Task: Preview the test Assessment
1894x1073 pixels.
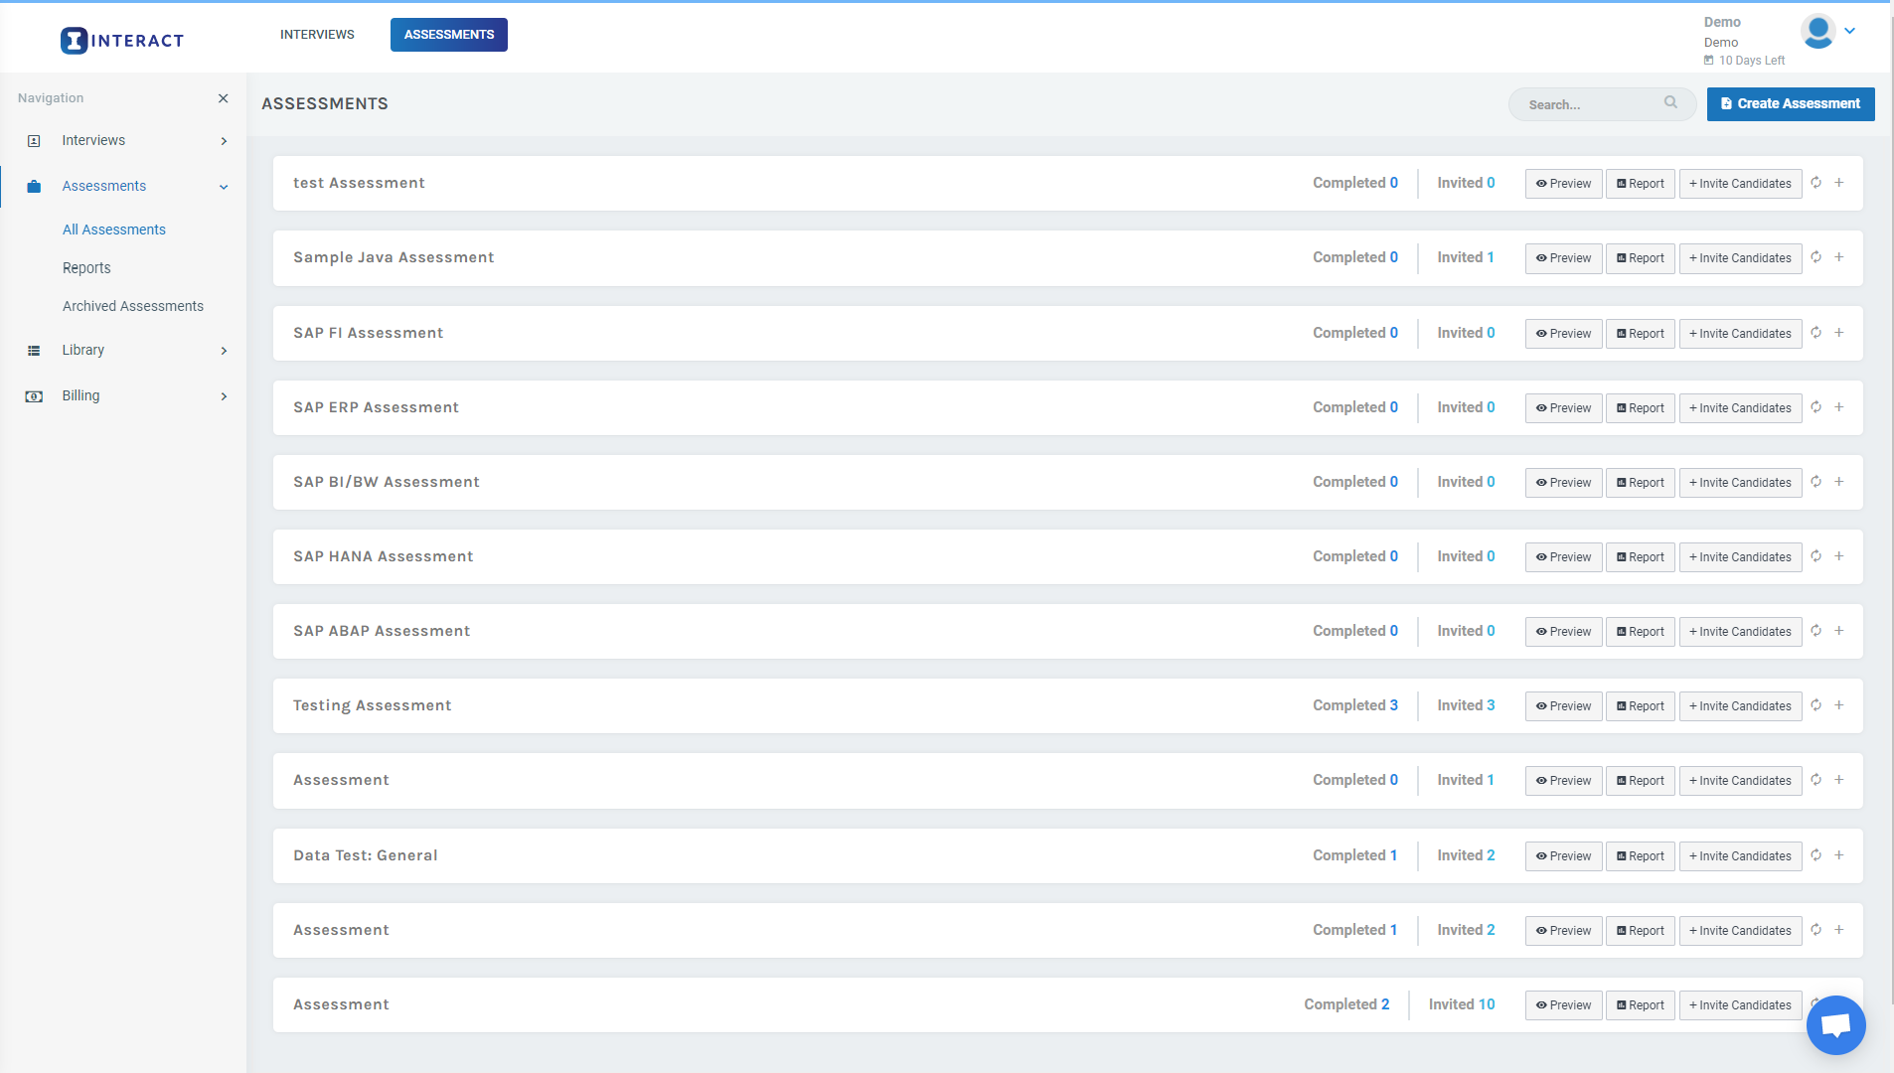Action: coord(1564,184)
